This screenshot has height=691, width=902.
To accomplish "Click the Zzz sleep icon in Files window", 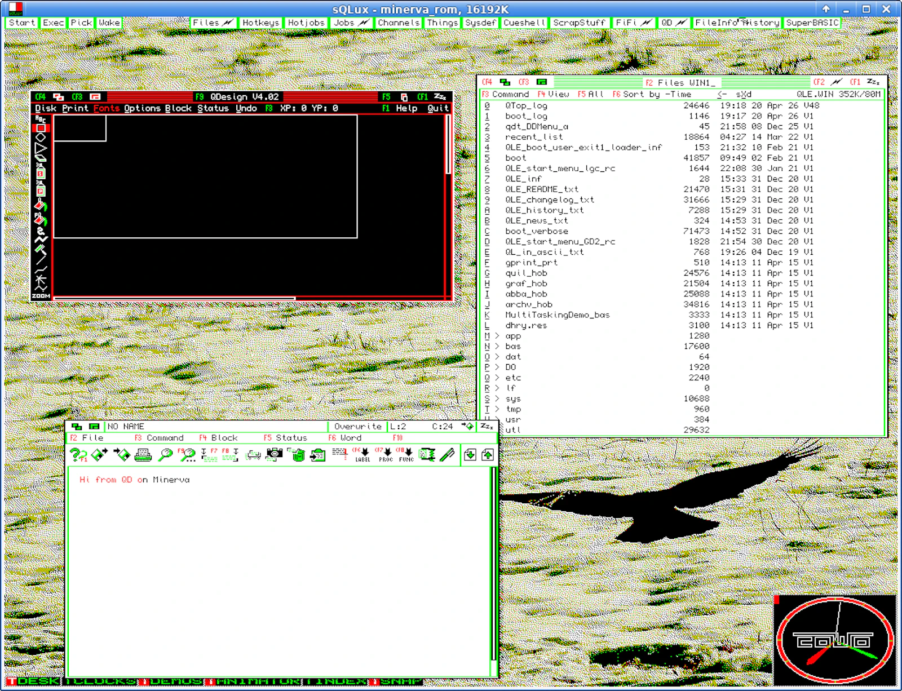I will point(873,82).
